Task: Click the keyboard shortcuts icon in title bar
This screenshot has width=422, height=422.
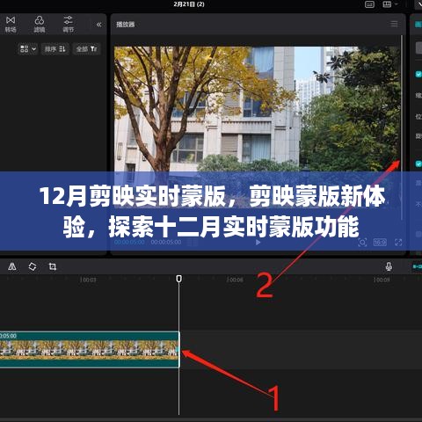Action: click(369, 4)
